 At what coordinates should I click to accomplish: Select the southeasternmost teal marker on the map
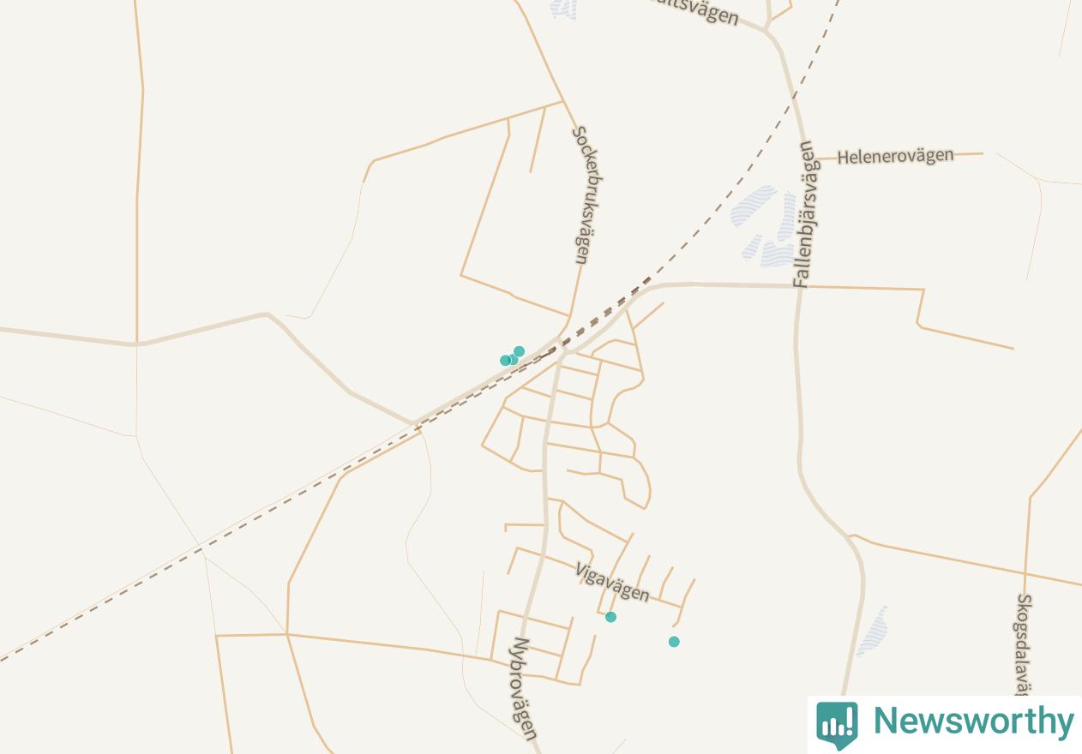[674, 642]
